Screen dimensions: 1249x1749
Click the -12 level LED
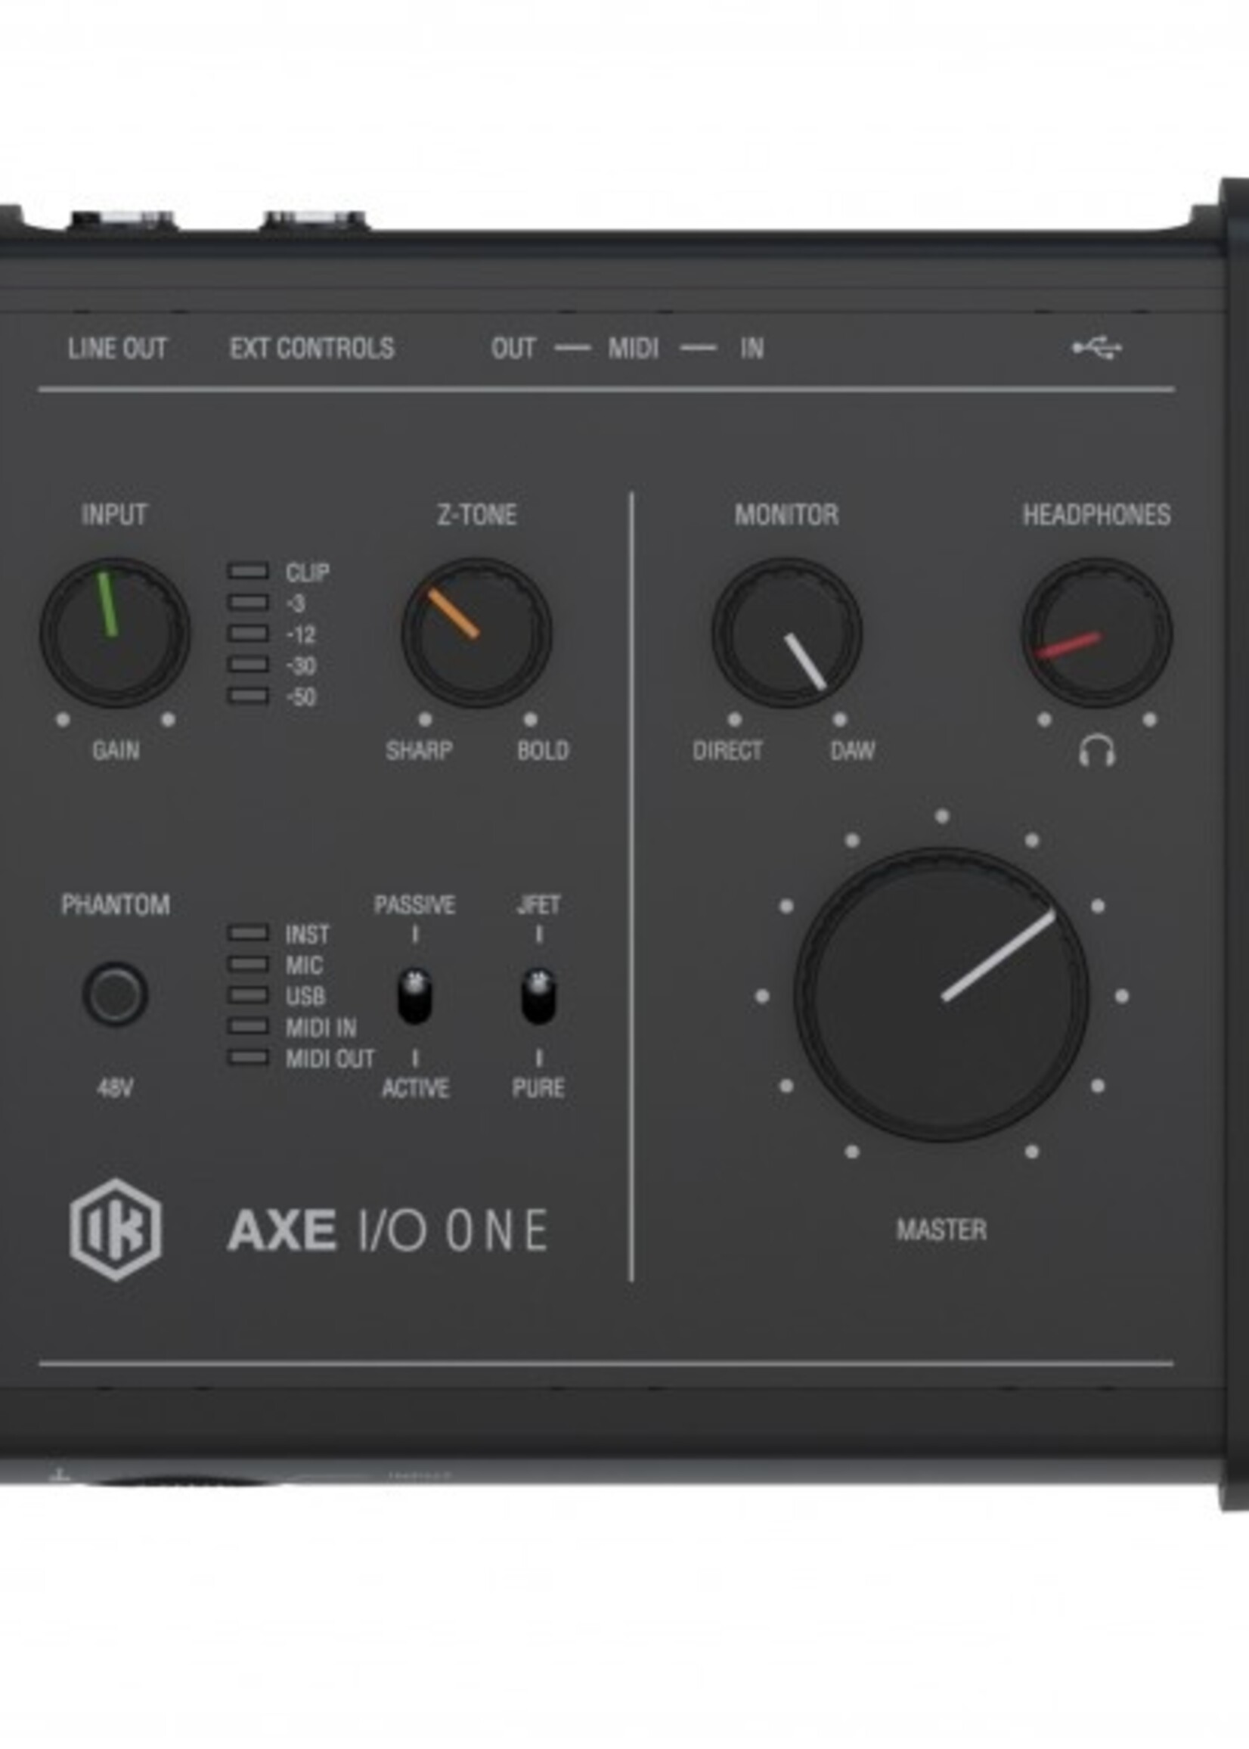click(248, 634)
